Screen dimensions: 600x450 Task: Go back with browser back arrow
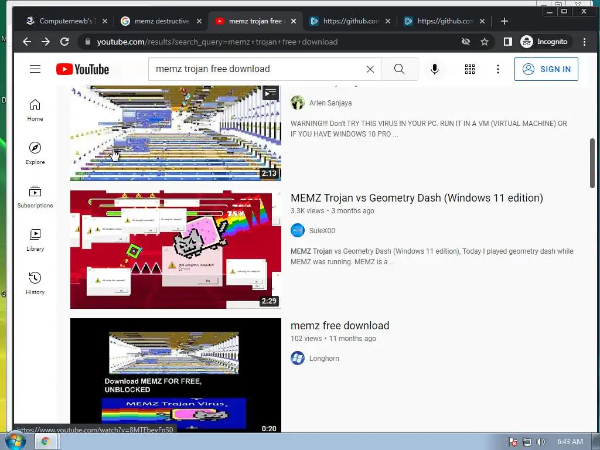coord(27,42)
